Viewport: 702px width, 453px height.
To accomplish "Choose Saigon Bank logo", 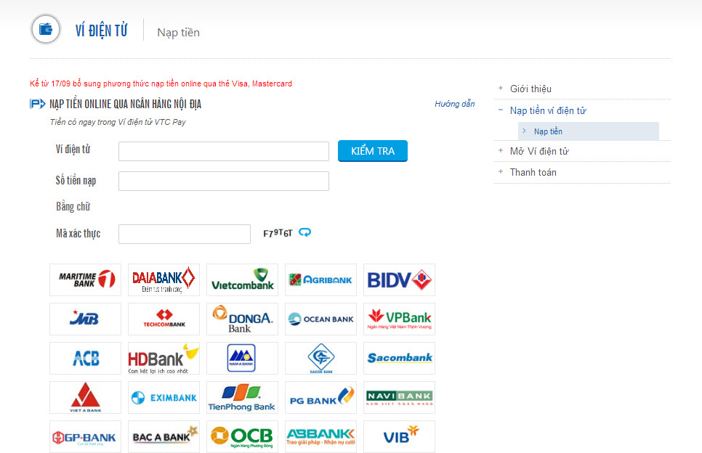I will tap(320, 358).
